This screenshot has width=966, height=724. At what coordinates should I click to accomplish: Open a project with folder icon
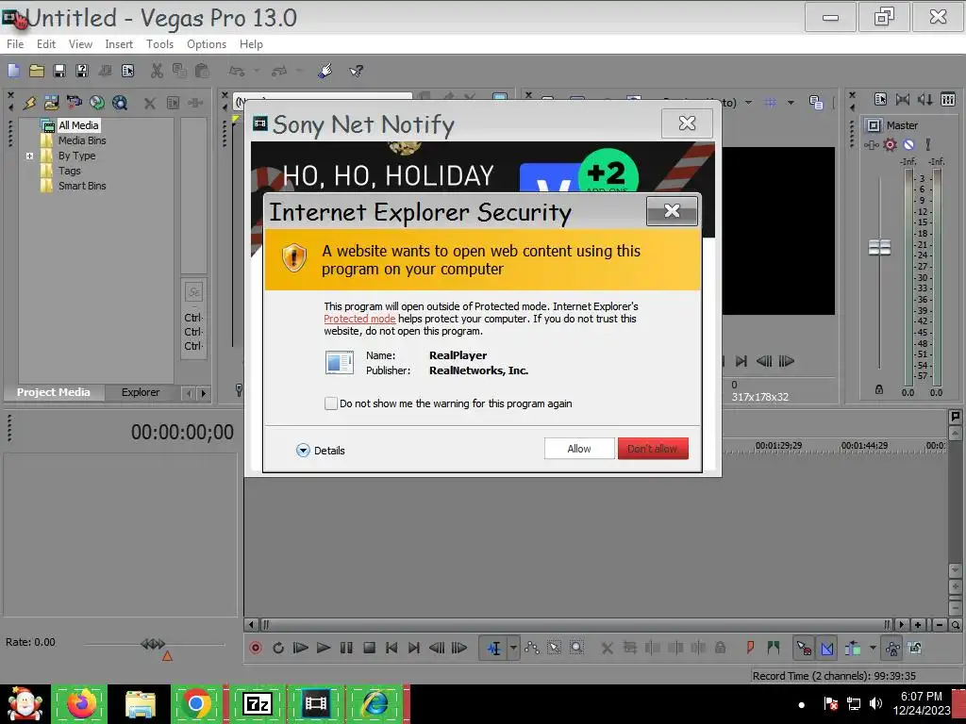tap(37, 71)
